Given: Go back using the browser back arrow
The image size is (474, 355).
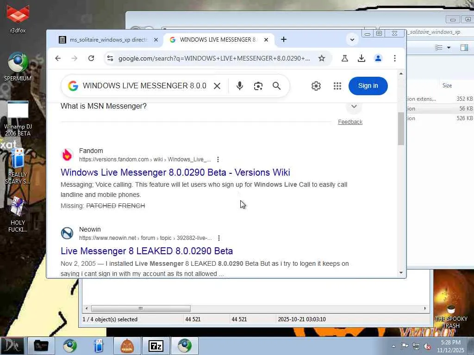Looking at the screenshot, I should point(58,58).
